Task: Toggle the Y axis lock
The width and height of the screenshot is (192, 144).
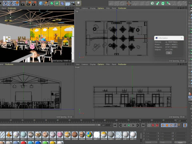Action: tap(6, 3)
